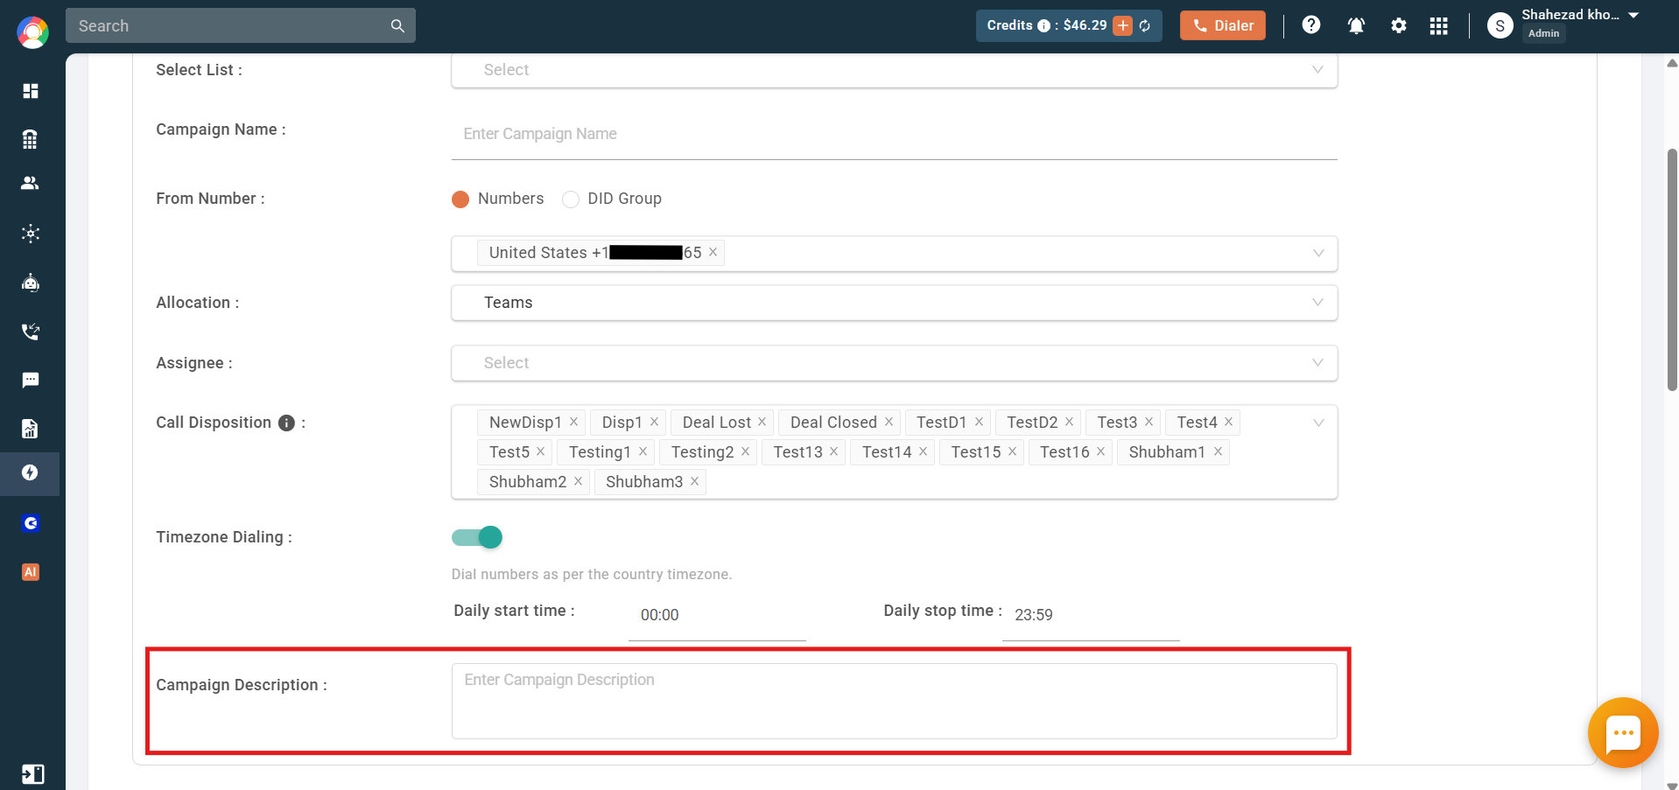Click the add credits plus icon
1679x790 pixels.
click(x=1123, y=25)
